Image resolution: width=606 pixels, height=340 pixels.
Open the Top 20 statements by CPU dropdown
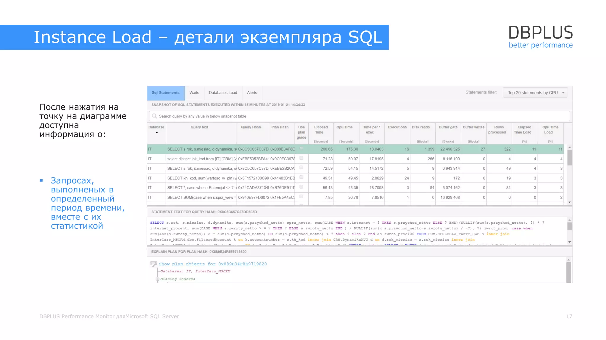pos(535,93)
